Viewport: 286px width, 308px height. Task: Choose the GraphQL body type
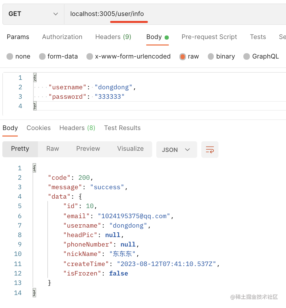point(247,56)
